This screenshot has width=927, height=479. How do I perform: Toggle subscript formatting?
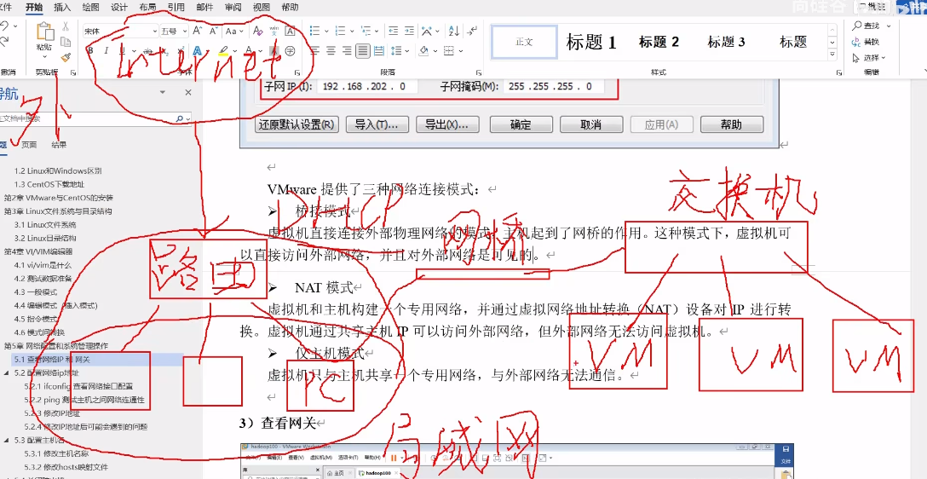tap(166, 51)
